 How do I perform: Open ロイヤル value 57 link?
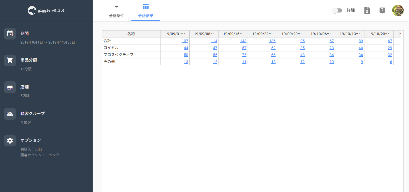(x=244, y=48)
